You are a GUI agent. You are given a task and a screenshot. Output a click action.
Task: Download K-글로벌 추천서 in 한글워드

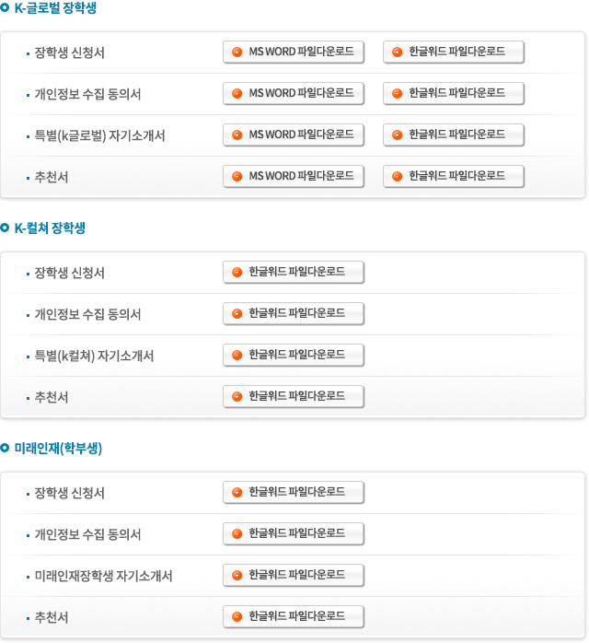pyautogui.click(x=454, y=176)
